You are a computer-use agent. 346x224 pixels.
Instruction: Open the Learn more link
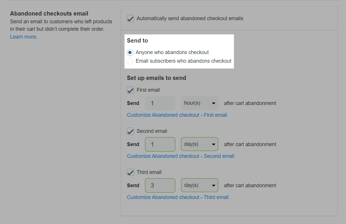coord(23,37)
